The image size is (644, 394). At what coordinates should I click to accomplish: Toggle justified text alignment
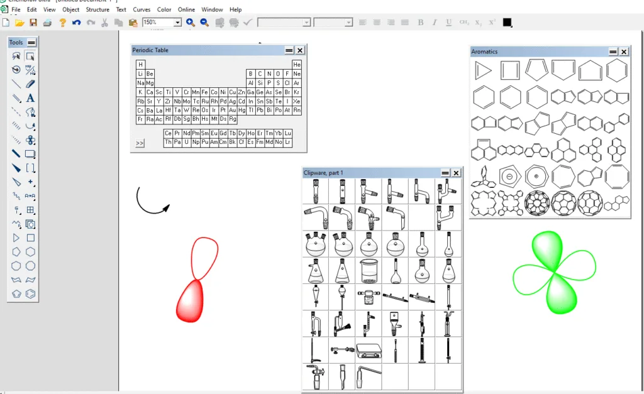(404, 23)
